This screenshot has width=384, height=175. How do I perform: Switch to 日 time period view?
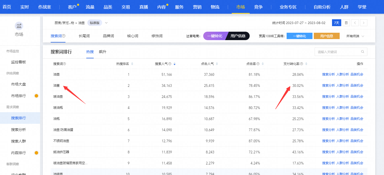point(346,23)
